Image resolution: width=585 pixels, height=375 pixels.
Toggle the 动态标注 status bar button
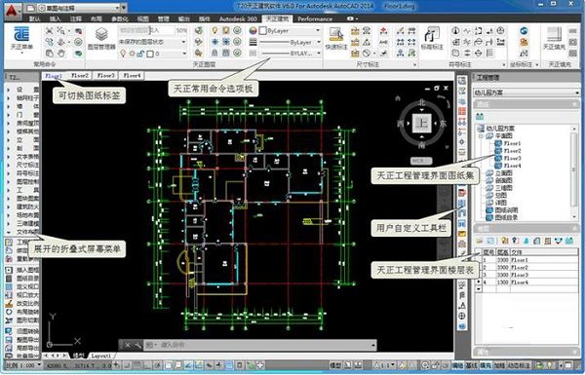[x=519, y=365]
